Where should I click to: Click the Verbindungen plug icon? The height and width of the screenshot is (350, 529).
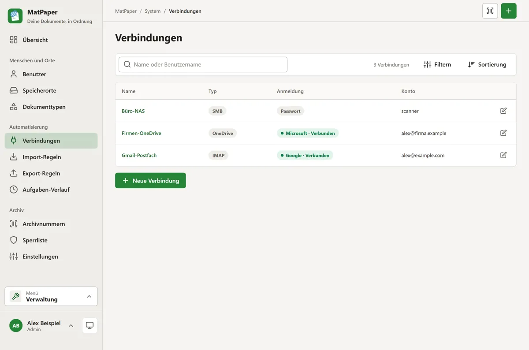(14, 141)
